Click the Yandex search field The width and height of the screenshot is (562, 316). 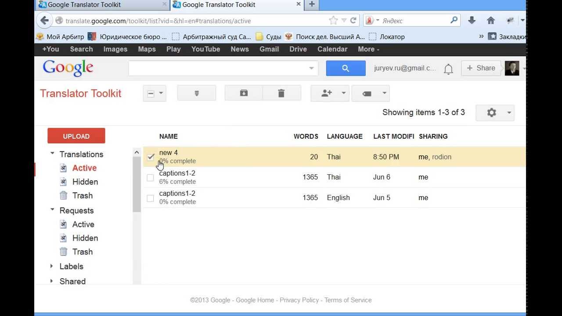[x=415, y=21]
